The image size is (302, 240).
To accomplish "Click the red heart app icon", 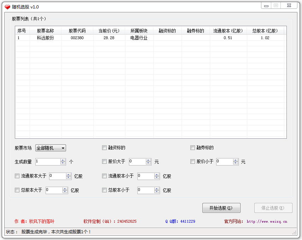I will tap(7, 7).
